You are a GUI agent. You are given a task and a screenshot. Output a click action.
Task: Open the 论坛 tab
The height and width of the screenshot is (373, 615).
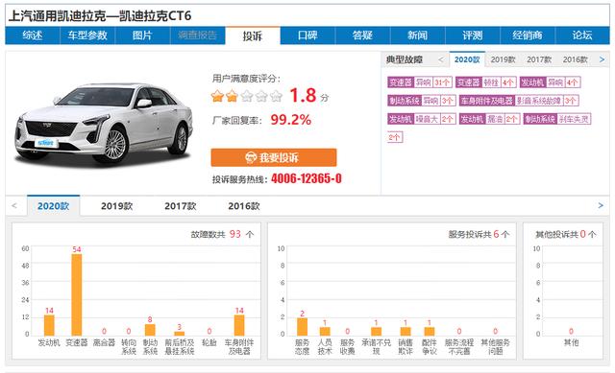582,35
